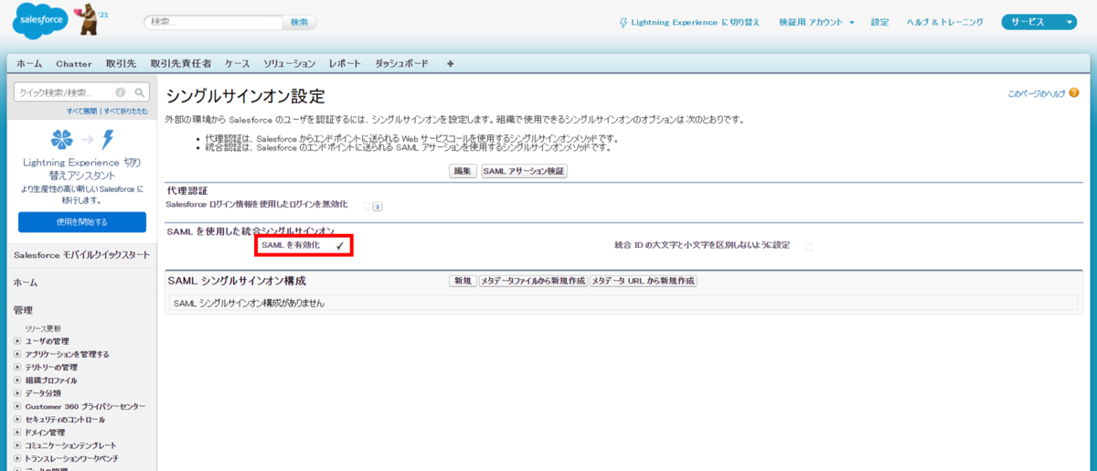Click the blue lightning icon in the switch assistant
Viewport: 1097px width, 471px height.
click(107, 140)
